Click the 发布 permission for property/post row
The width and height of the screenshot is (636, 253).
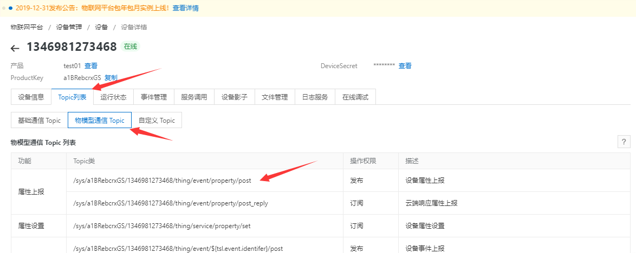356,181
